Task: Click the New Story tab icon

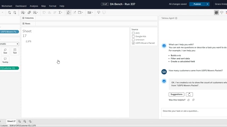Action: [30, 121]
